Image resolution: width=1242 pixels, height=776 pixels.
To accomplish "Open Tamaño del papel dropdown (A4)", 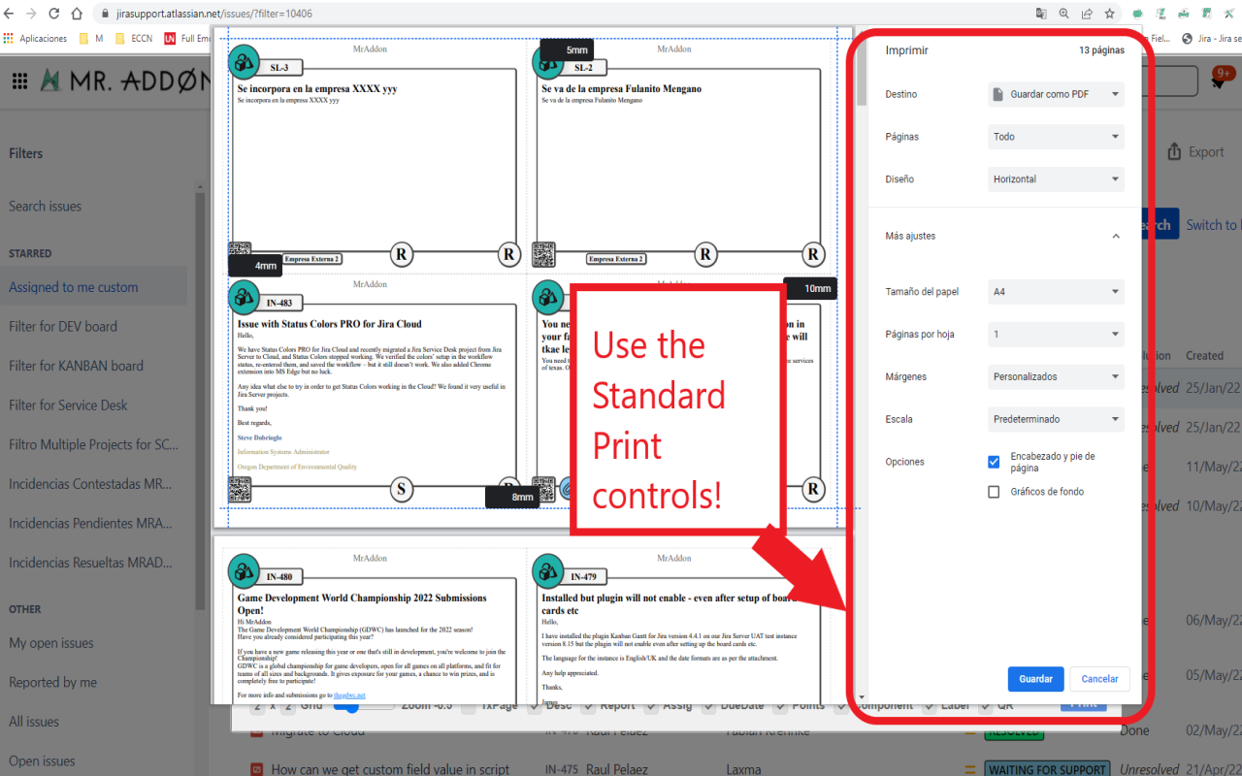I will tap(1056, 291).
